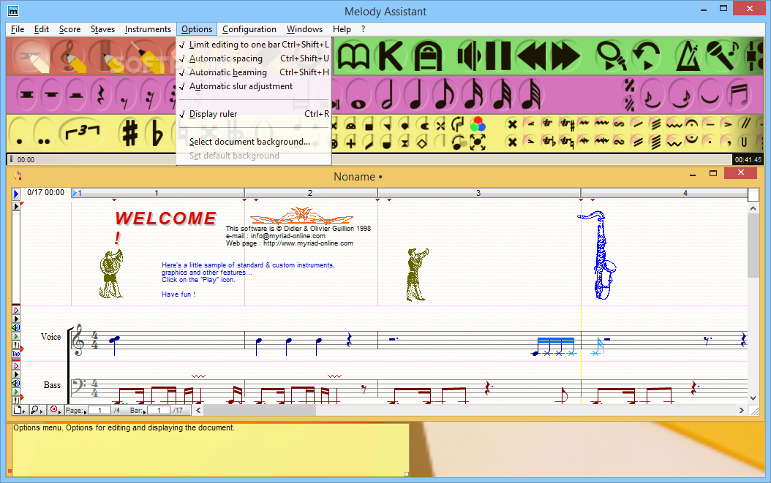The width and height of the screenshot is (771, 483).
Task: Open the Score menu
Action: tap(69, 29)
